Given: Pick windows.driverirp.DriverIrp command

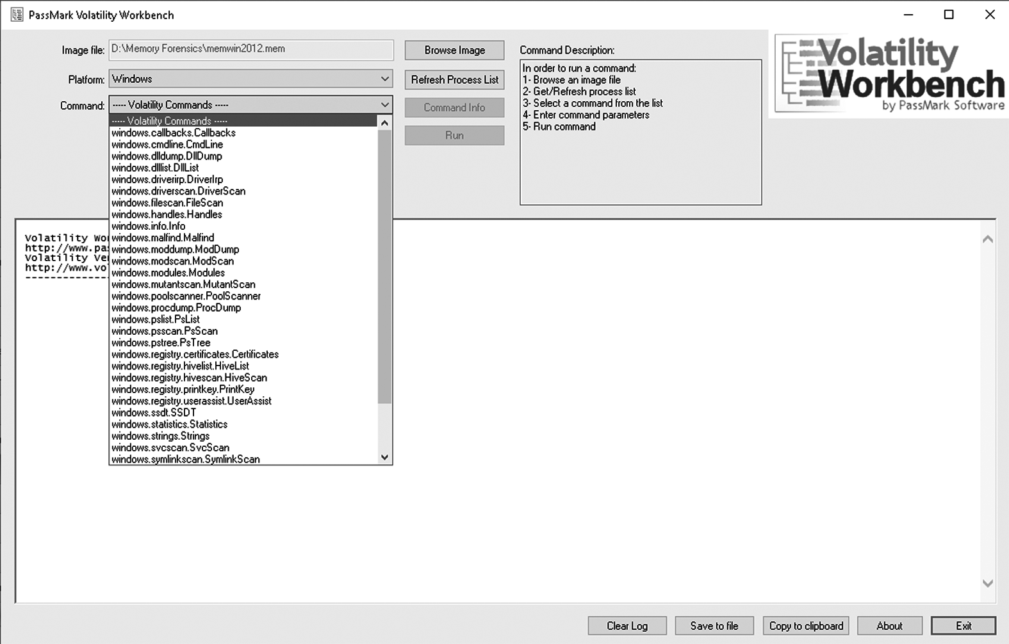Looking at the screenshot, I should point(243,179).
